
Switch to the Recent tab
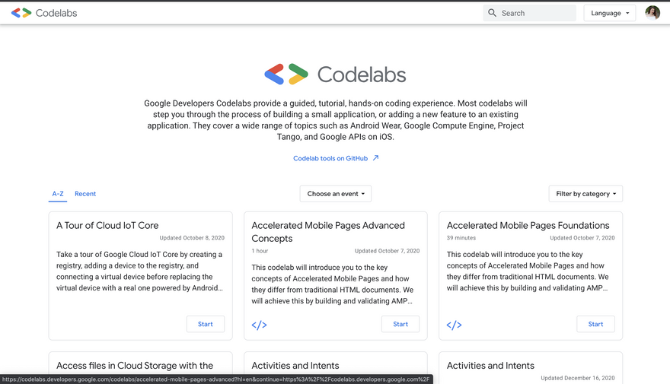(x=85, y=194)
